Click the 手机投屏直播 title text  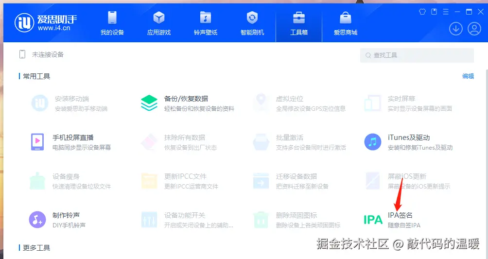tap(73, 138)
